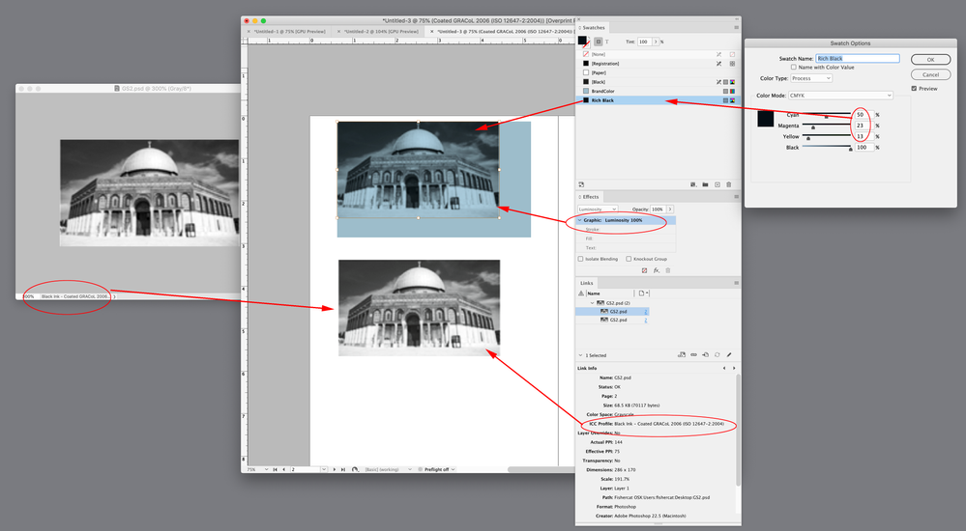966x531 pixels.
Task: Click the link status warning column icon
Action: click(x=581, y=293)
